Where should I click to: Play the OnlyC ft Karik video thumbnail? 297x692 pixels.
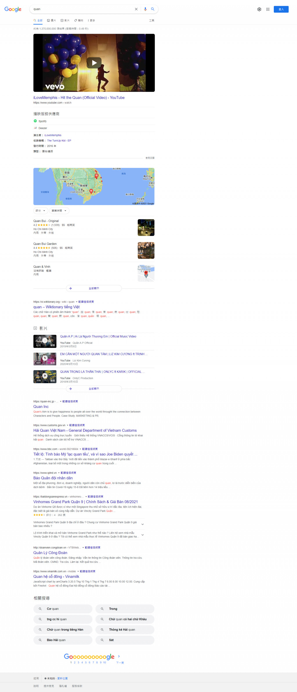(x=45, y=377)
